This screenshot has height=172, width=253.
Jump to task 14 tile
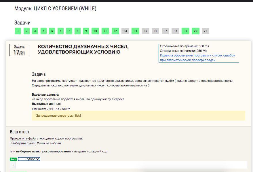[135, 31]
